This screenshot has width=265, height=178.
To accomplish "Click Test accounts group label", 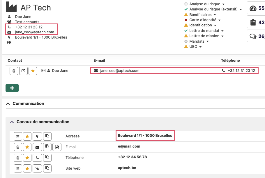I will [27, 22].
